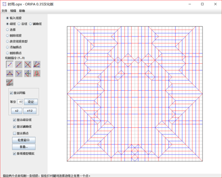Click the x2 grid doubling button

17,111
